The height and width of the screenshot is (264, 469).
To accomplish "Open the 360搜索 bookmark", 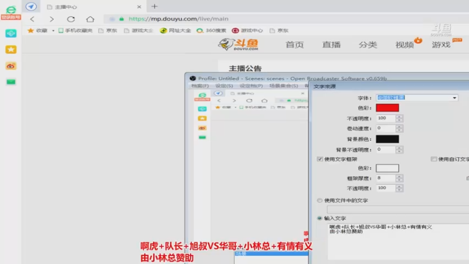I will [211, 31].
